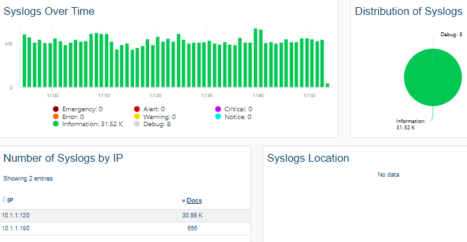Image resolution: width=467 pixels, height=242 pixels.
Task: Sort table by Docs column
Action: pyautogui.click(x=194, y=201)
